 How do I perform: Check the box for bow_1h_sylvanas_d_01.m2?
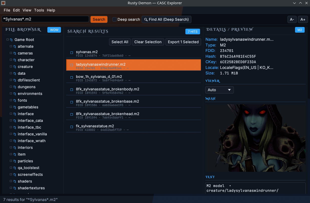tap(72, 77)
